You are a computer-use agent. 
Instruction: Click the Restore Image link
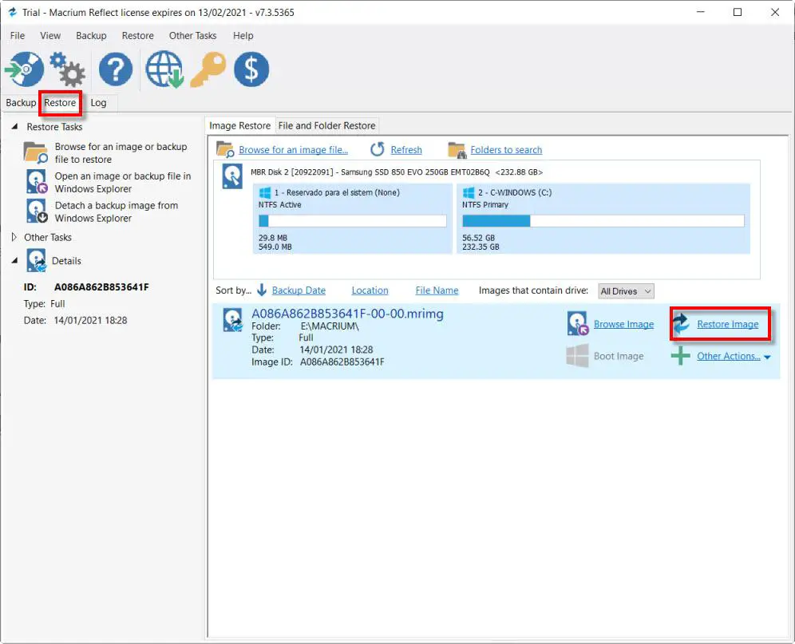click(728, 324)
